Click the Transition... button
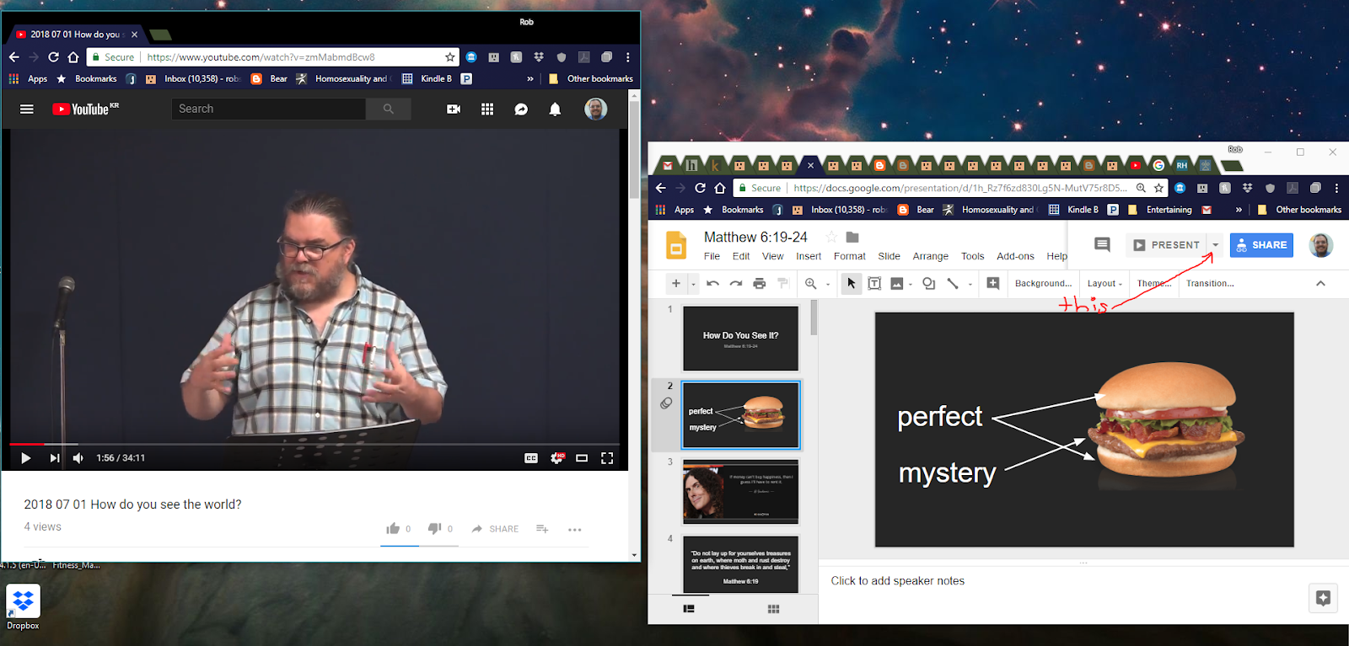Viewport: 1349px width, 646px height. pos(1210,284)
